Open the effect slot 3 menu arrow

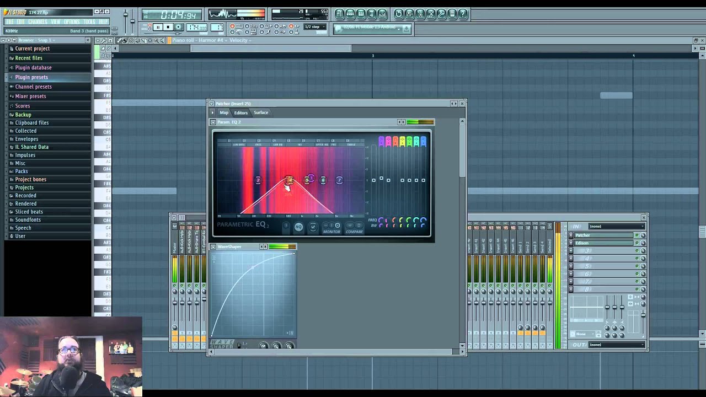(571, 251)
